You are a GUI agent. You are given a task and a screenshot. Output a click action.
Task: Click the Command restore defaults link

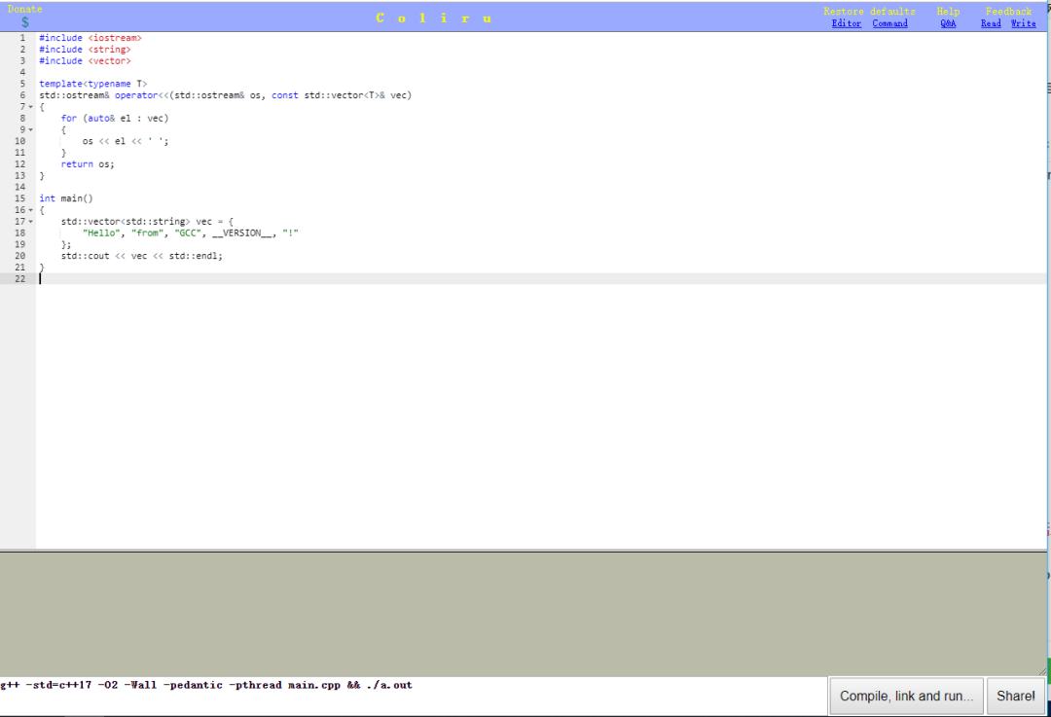pyautogui.click(x=890, y=23)
